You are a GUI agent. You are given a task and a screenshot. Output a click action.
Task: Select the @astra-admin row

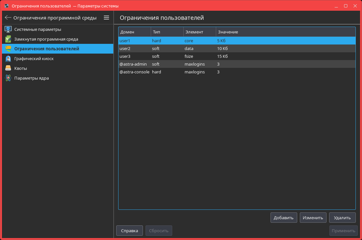point(237,64)
